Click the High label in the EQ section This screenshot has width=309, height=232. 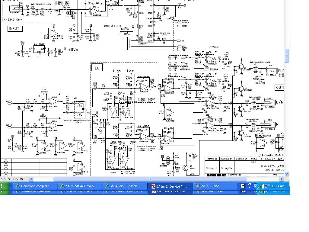(x=117, y=71)
